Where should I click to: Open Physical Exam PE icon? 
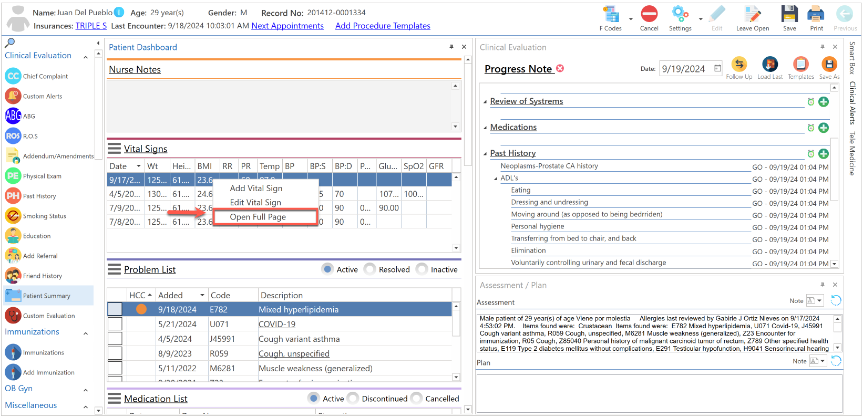point(13,176)
